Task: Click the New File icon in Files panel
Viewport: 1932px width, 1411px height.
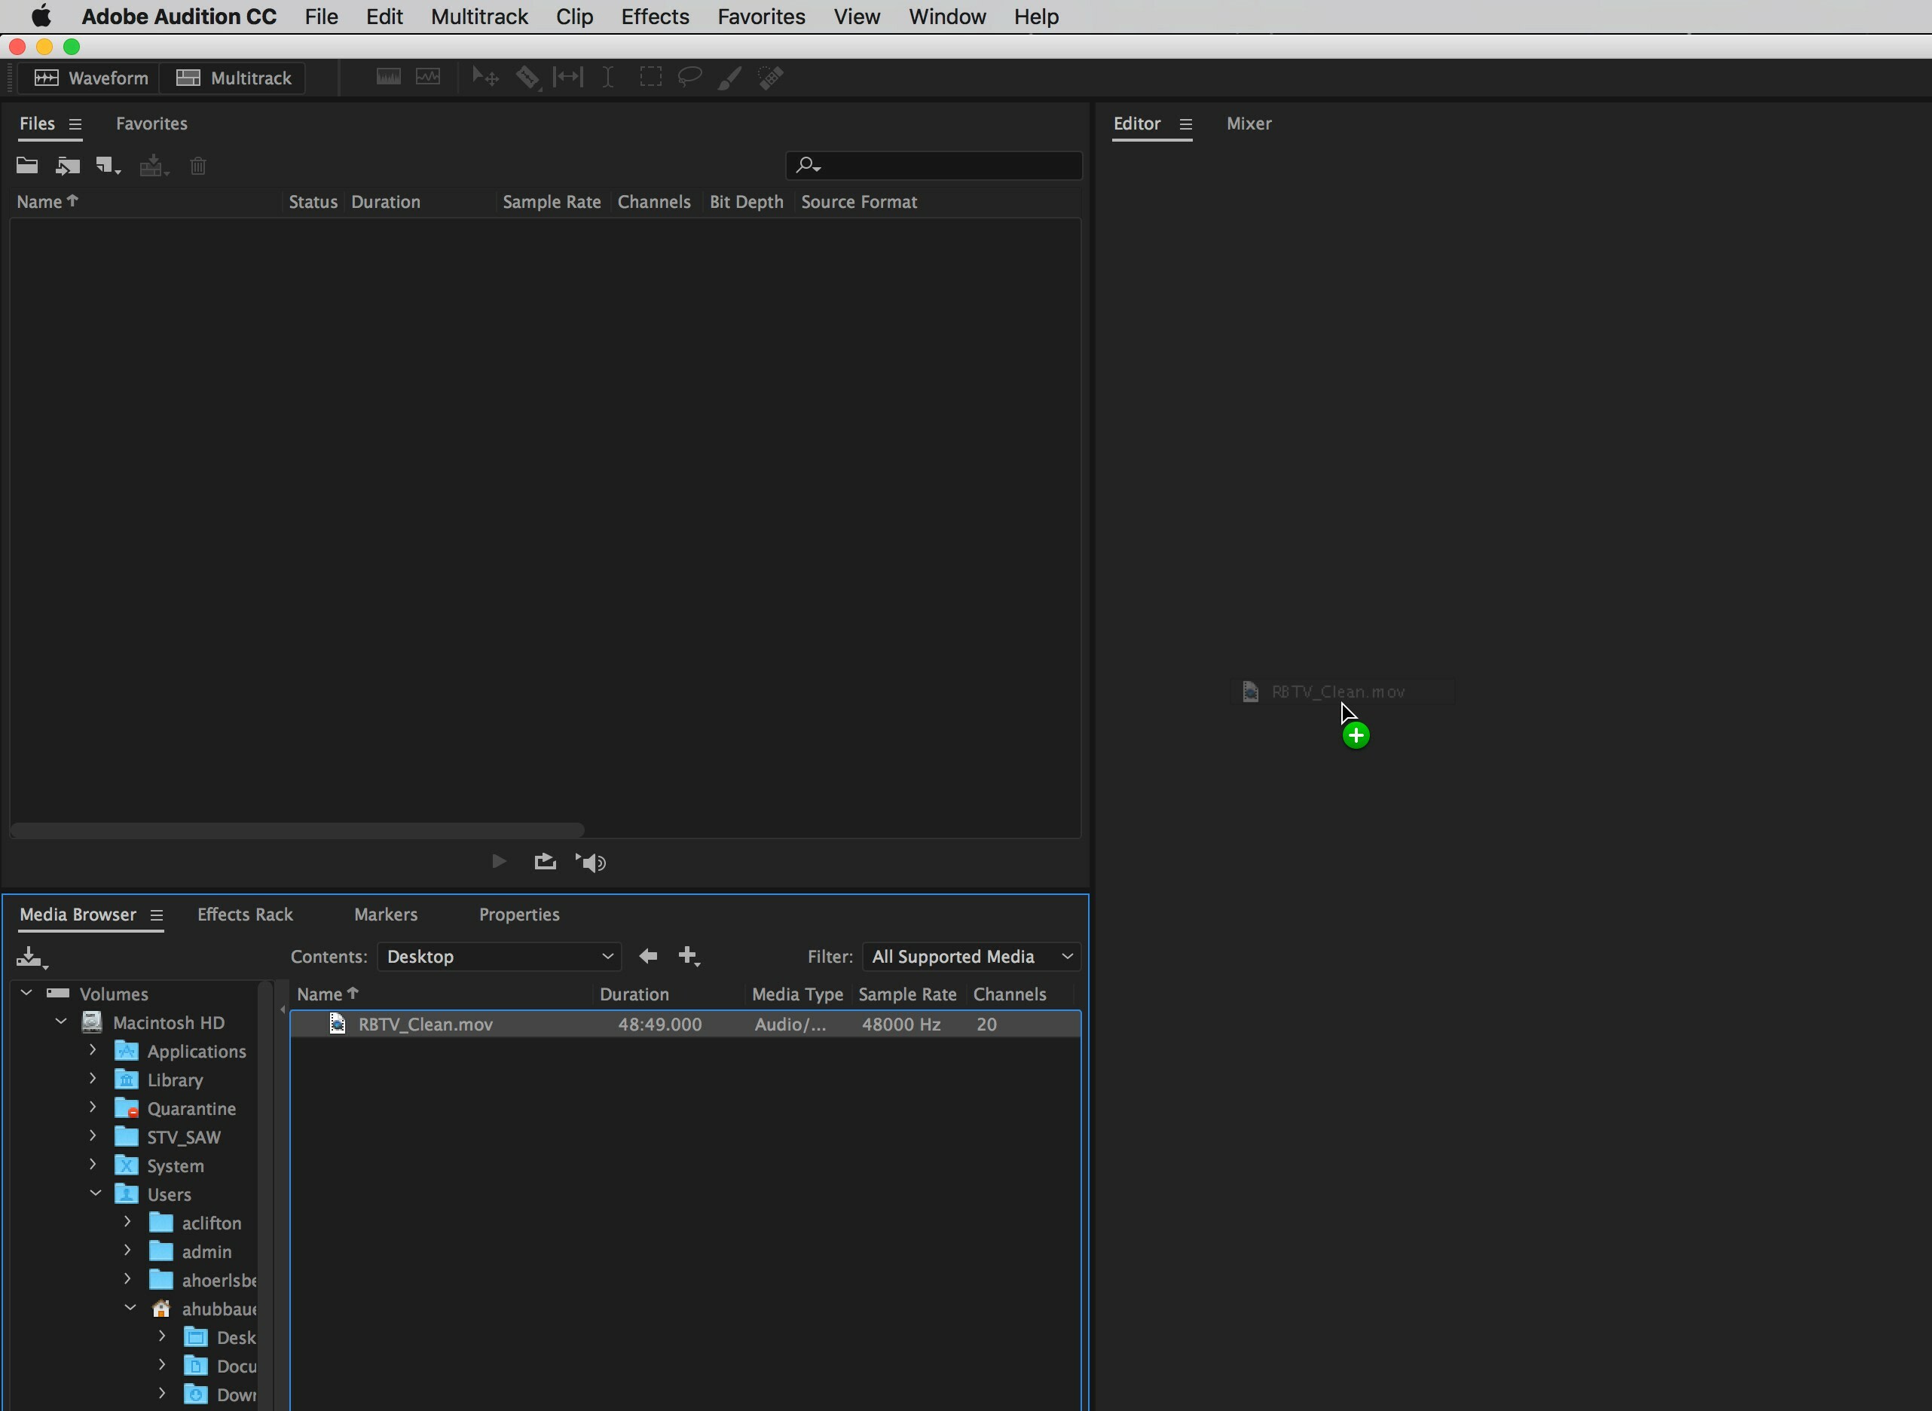Action: coord(106,166)
